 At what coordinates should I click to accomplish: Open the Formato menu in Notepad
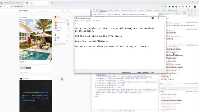[89, 21]
